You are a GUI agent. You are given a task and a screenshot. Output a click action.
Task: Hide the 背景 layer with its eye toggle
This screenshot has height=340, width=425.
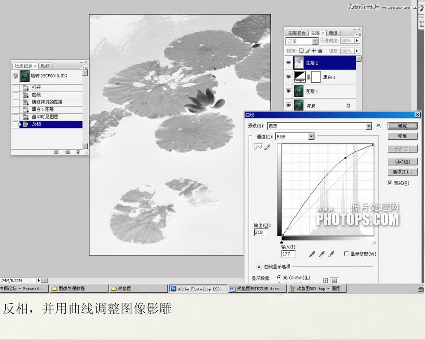[289, 105]
